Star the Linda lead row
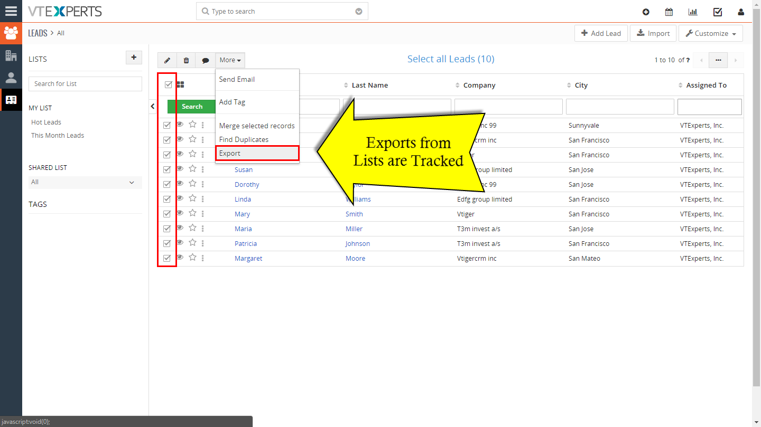The height and width of the screenshot is (427, 761). [x=192, y=198]
